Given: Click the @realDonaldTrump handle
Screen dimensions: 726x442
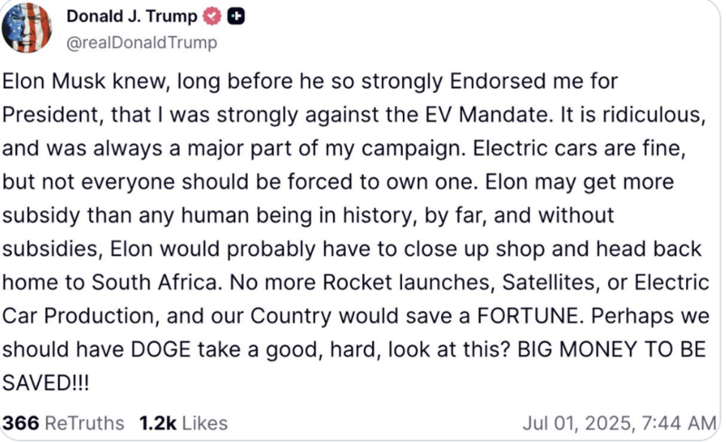Looking at the screenshot, I should (142, 43).
